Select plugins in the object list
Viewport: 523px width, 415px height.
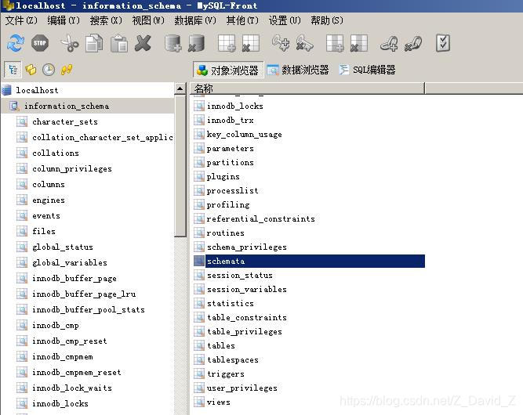coord(223,176)
